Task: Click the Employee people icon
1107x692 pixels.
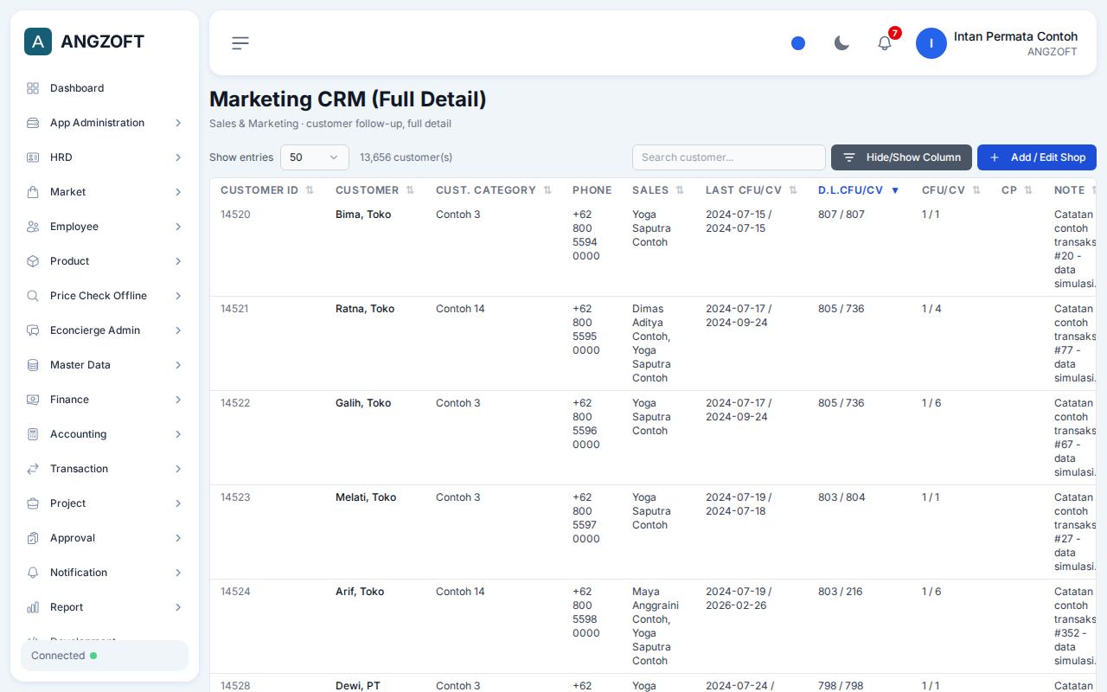Action: tap(33, 227)
